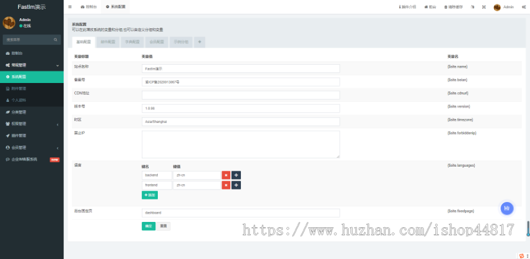Toggle the sidebar hamburger menu icon
530x259 pixels.
point(69,6)
